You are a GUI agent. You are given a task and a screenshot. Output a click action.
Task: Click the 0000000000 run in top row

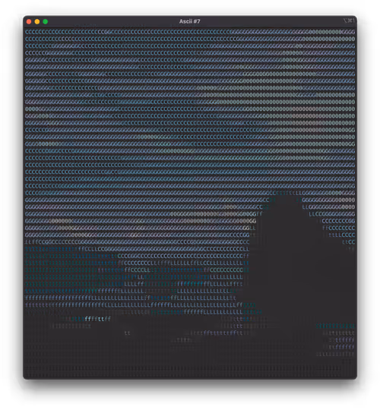click(325, 32)
